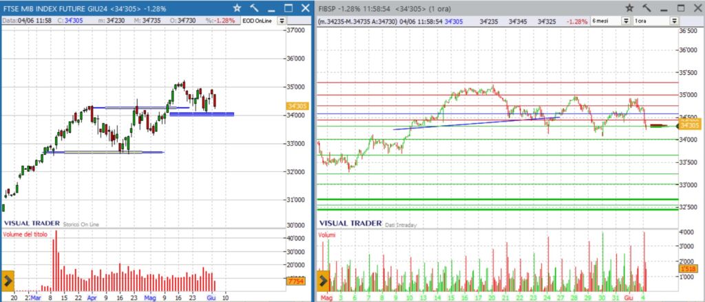Click the 1'518 volume label
The height and width of the screenshot is (302, 705).
click(x=688, y=269)
